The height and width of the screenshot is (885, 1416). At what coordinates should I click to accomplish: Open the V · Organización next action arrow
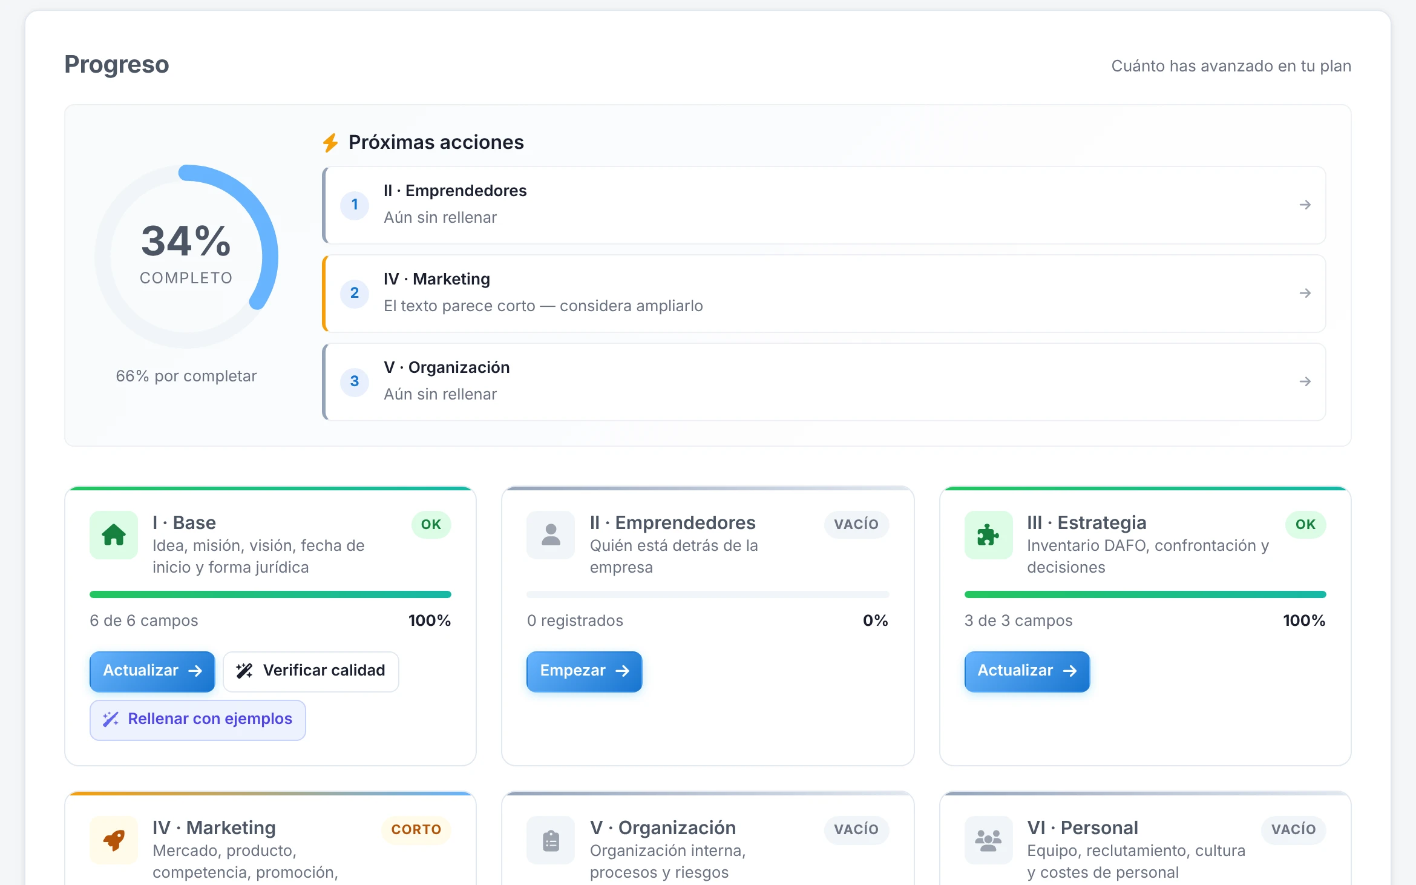click(x=1305, y=382)
